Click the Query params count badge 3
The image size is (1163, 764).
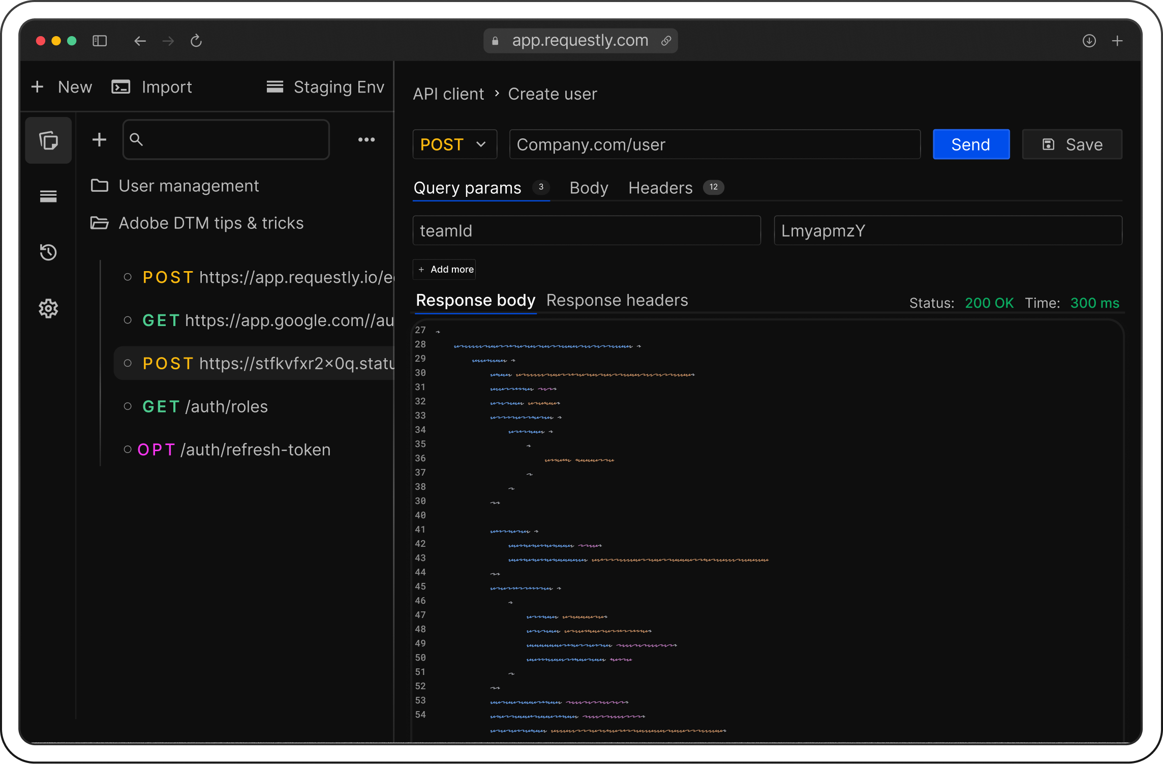(x=541, y=187)
